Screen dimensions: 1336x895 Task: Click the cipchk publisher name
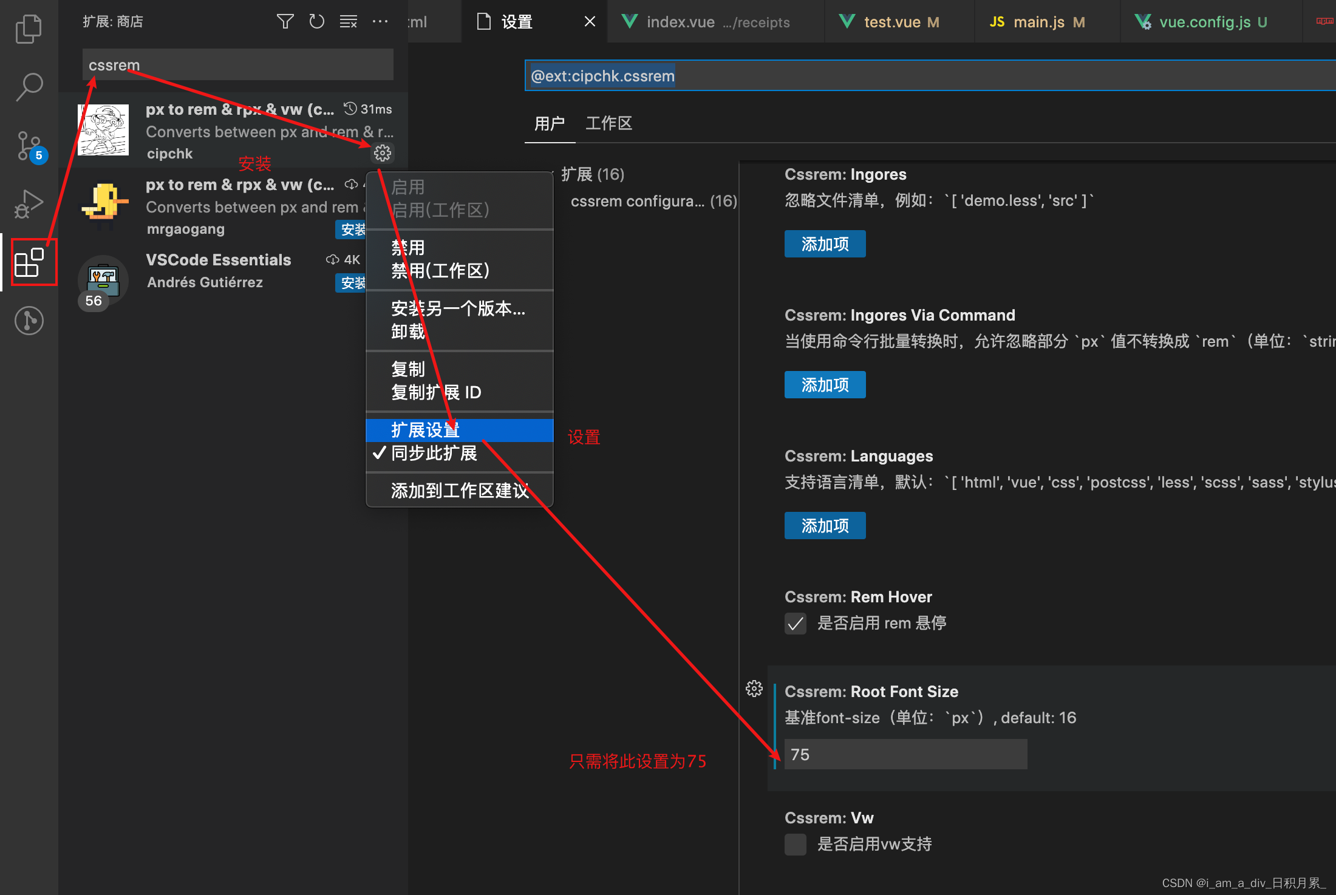[x=169, y=154]
